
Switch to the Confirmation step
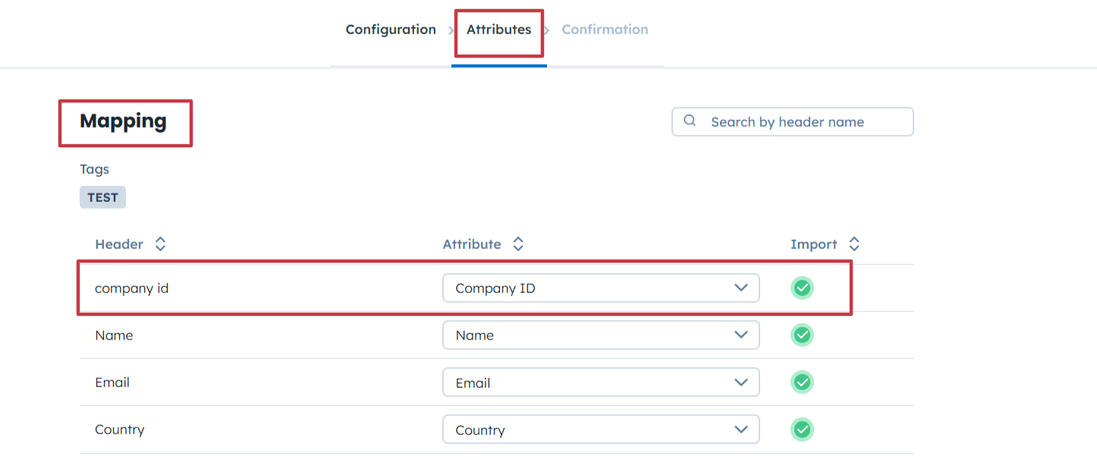coord(605,30)
